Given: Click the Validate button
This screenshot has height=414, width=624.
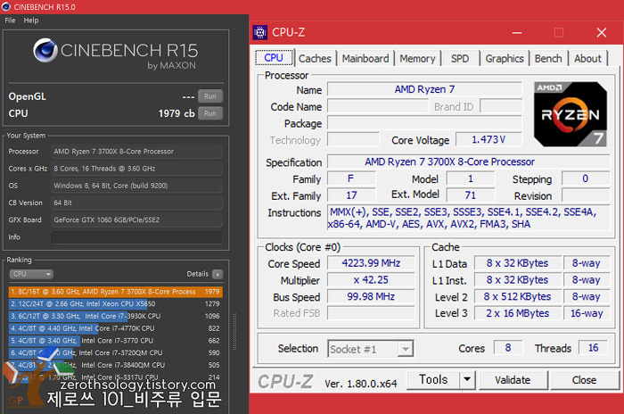Looking at the screenshot, I should 513,380.
